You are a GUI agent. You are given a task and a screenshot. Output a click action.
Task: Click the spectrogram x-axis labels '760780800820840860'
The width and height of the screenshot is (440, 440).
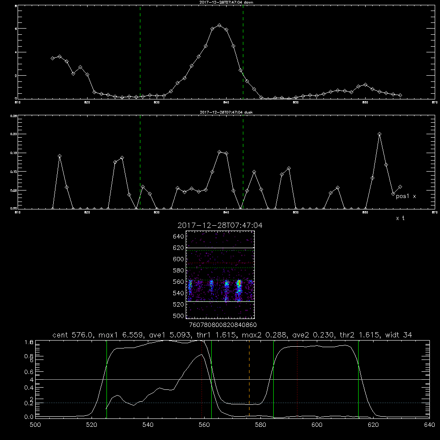223,325
